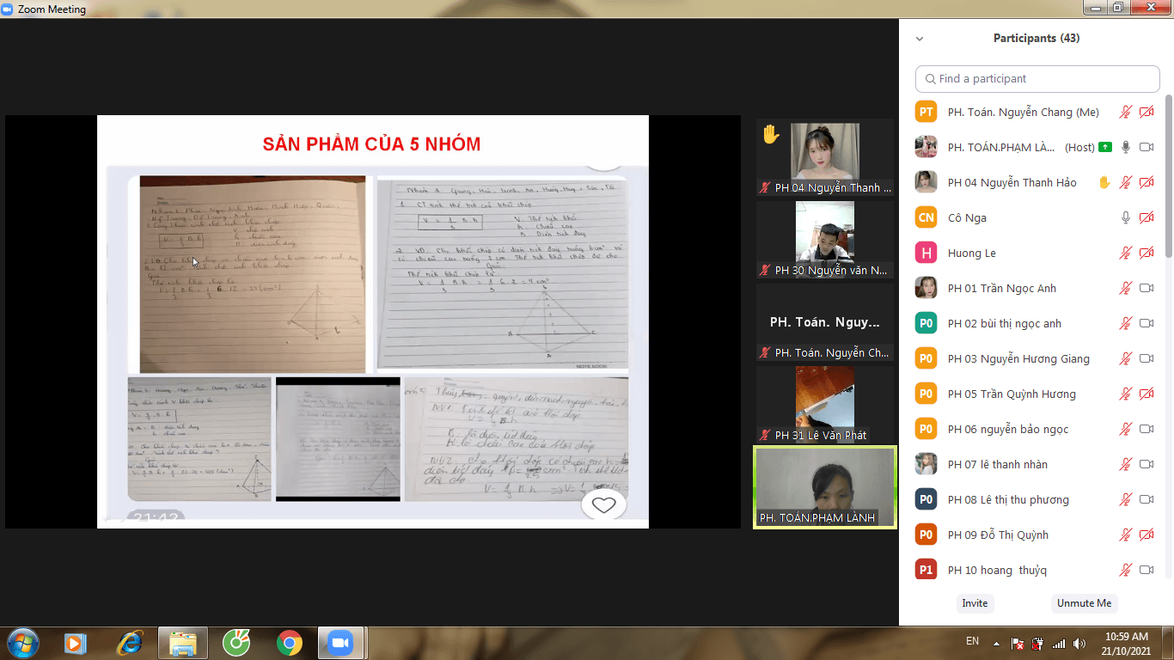Click heart icon on shared slide
Screen dimensions: 1174x660
(603, 505)
